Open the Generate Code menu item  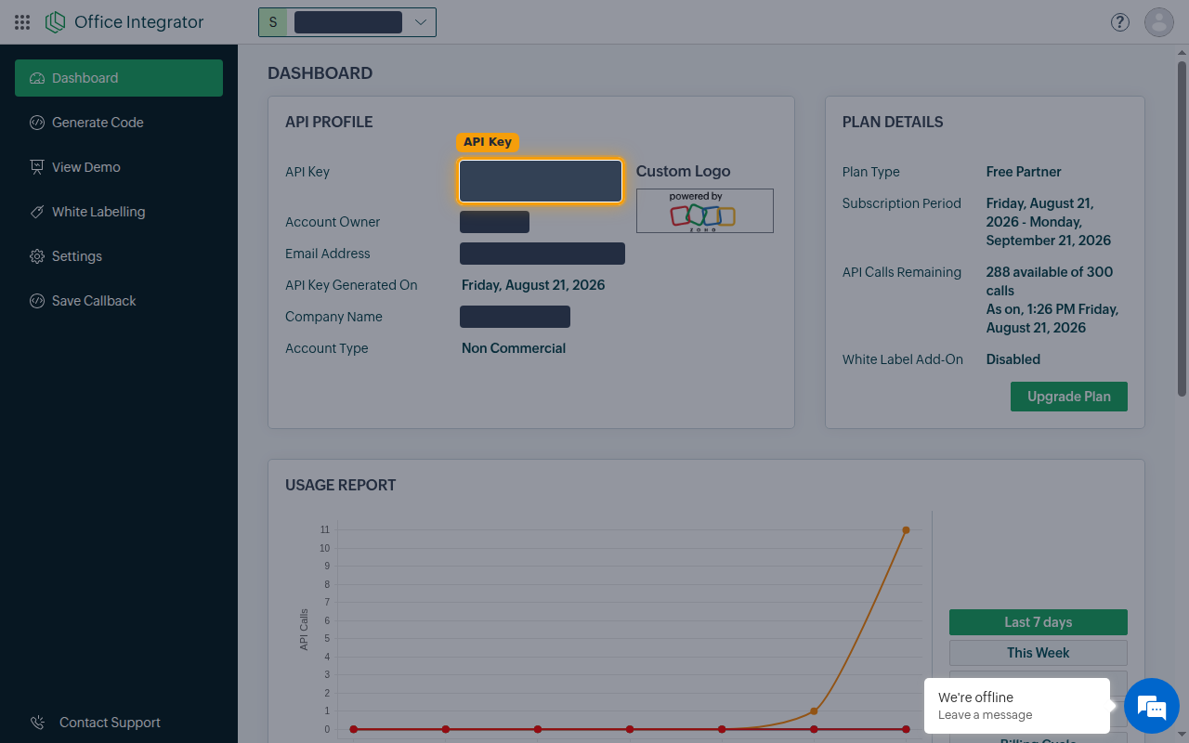pos(119,123)
